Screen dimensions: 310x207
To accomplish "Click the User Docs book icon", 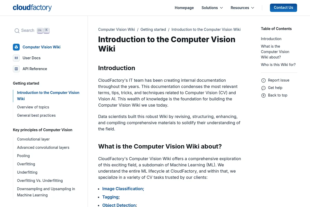I will [16, 58].
